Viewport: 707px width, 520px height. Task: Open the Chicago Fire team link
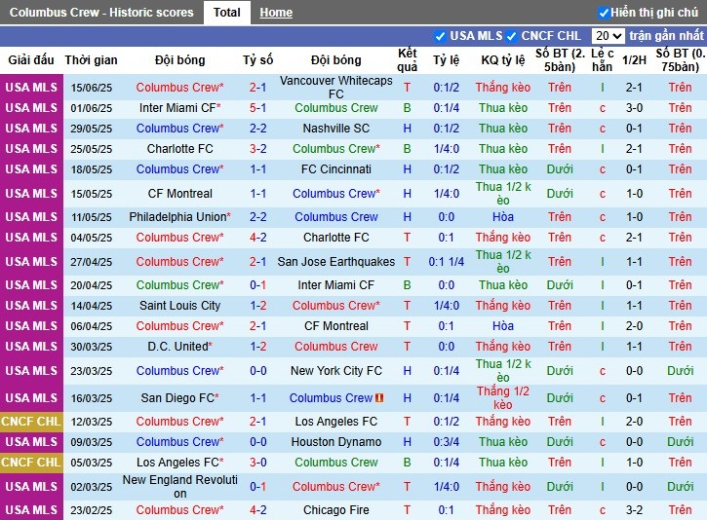[x=335, y=510]
